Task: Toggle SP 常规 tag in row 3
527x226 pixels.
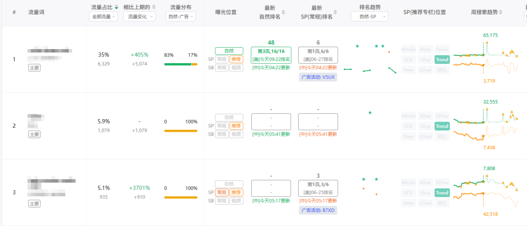Action: pyautogui.click(x=222, y=192)
